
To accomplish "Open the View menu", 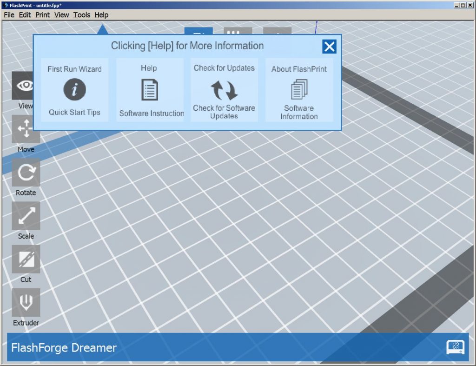I will (61, 15).
